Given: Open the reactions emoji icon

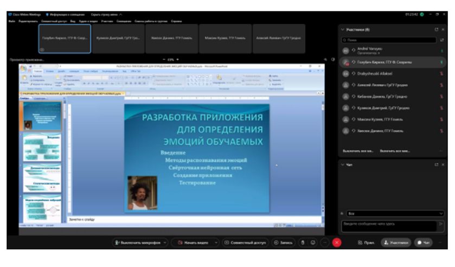Looking at the screenshot, I should point(313,243).
